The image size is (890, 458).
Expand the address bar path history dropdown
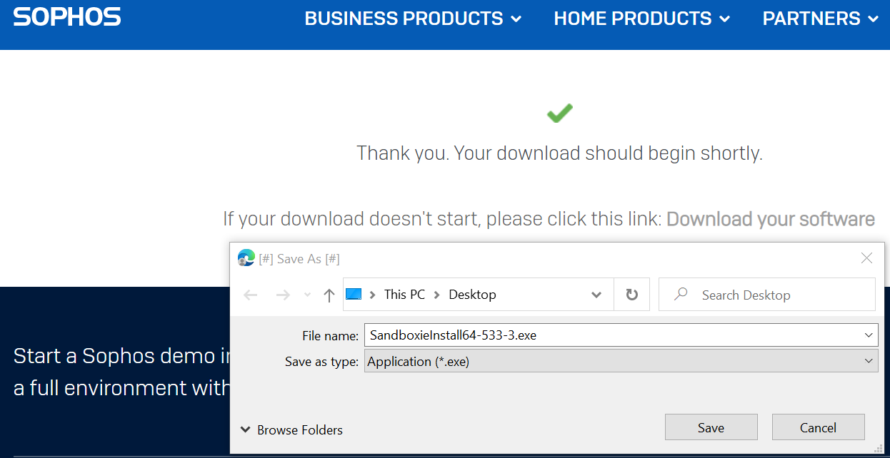click(596, 295)
